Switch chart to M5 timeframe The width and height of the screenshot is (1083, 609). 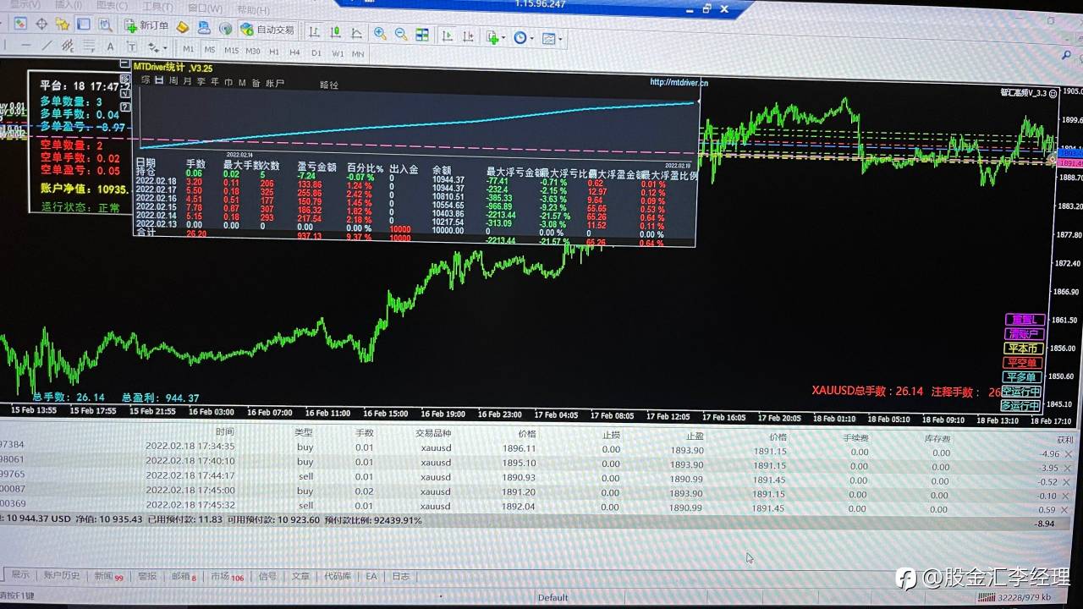(210, 50)
